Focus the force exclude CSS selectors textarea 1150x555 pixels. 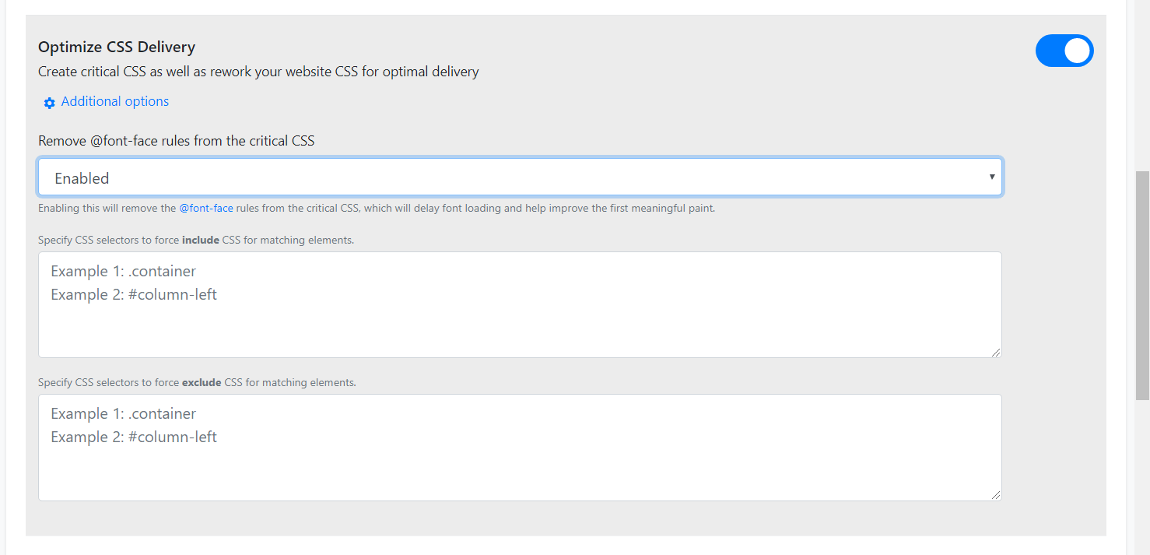520,448
